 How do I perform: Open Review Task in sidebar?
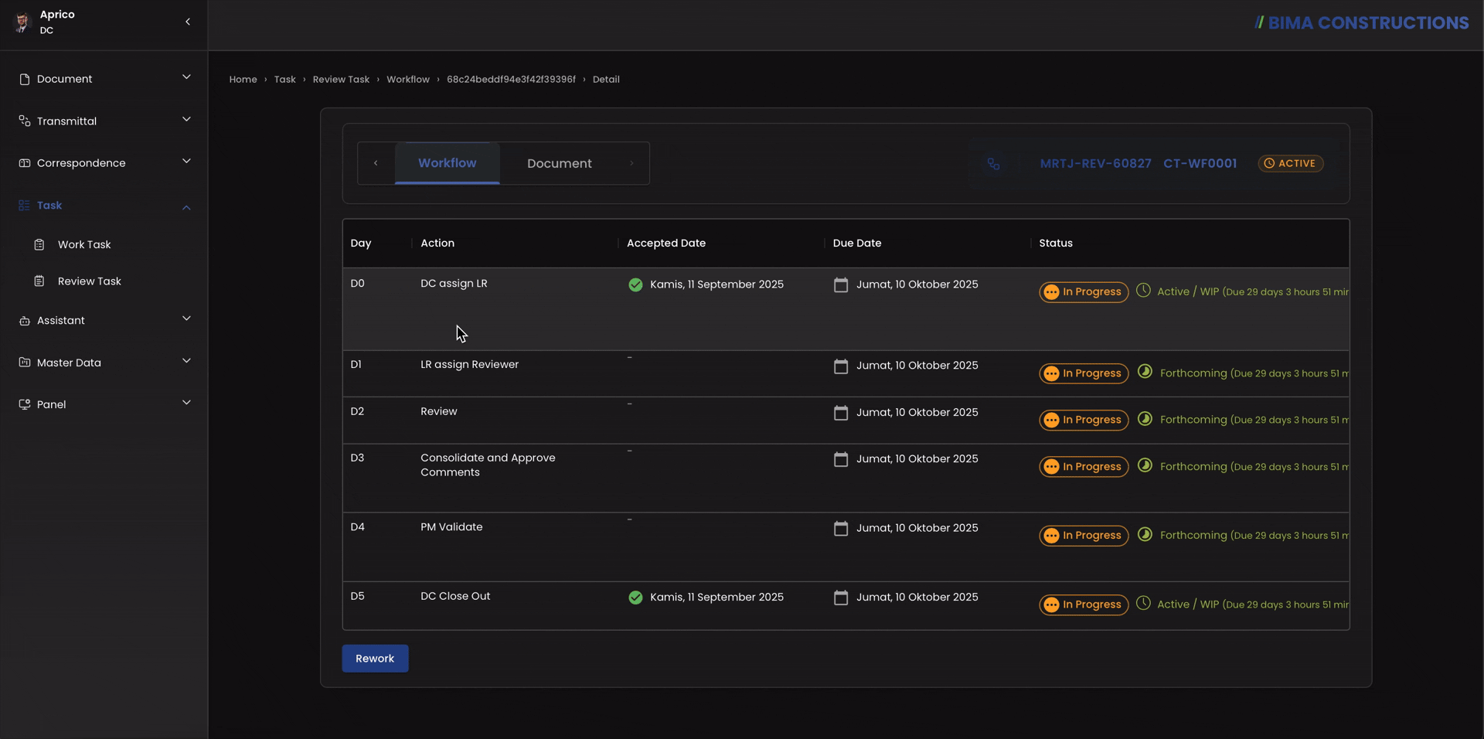click(89, 281)
